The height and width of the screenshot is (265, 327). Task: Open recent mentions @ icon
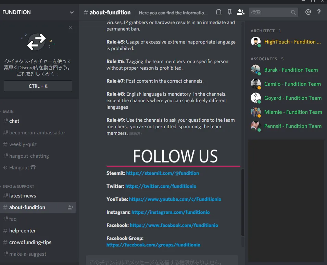[x=308, y=12]
